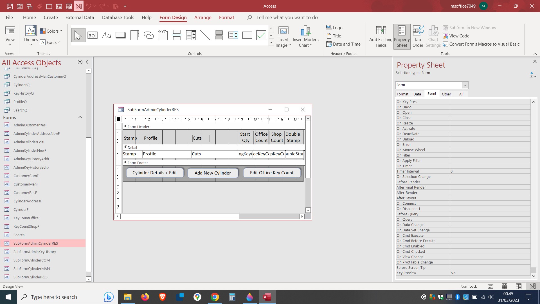Collapse the Forms group in the navigation pane
Viewport: 540px width, 304px height.
(x=80, y=117)
